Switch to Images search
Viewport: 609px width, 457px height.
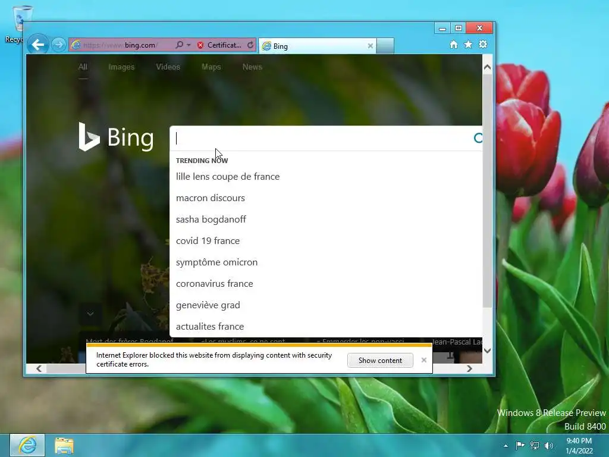click(x=121, y=67)
